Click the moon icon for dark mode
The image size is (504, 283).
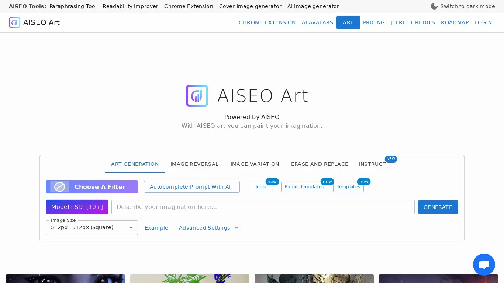[434, 6]
